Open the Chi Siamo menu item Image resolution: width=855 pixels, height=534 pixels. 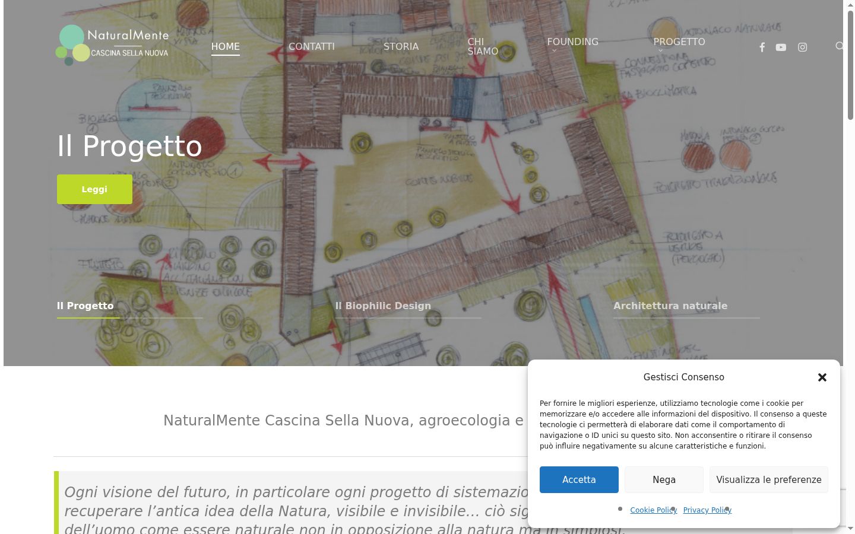483,46
